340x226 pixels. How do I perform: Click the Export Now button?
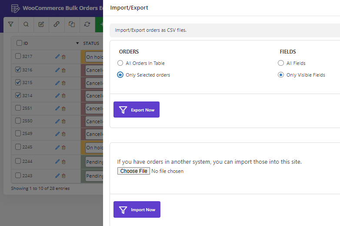coord(137,110)
